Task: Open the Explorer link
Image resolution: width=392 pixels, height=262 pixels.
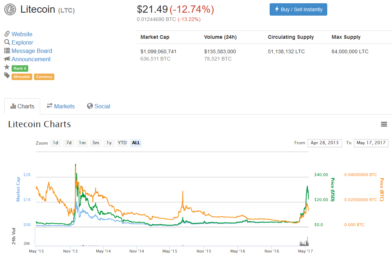Action: pos(22,42)
